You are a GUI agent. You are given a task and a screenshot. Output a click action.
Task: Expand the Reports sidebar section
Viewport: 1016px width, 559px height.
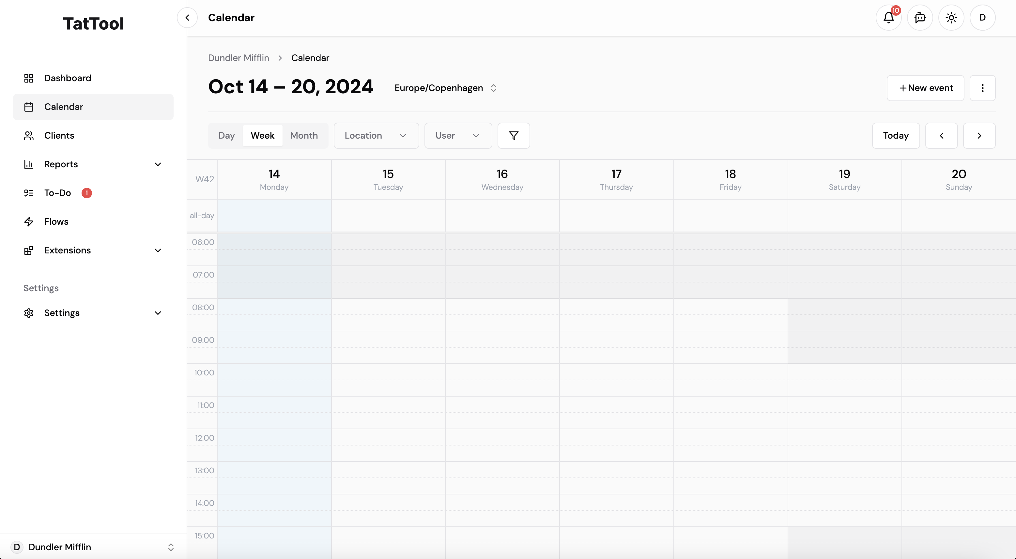[x=93, y=164]
